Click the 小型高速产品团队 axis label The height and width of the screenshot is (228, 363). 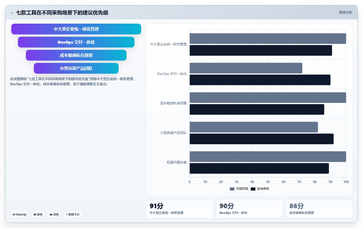click(x=173, y=133)
